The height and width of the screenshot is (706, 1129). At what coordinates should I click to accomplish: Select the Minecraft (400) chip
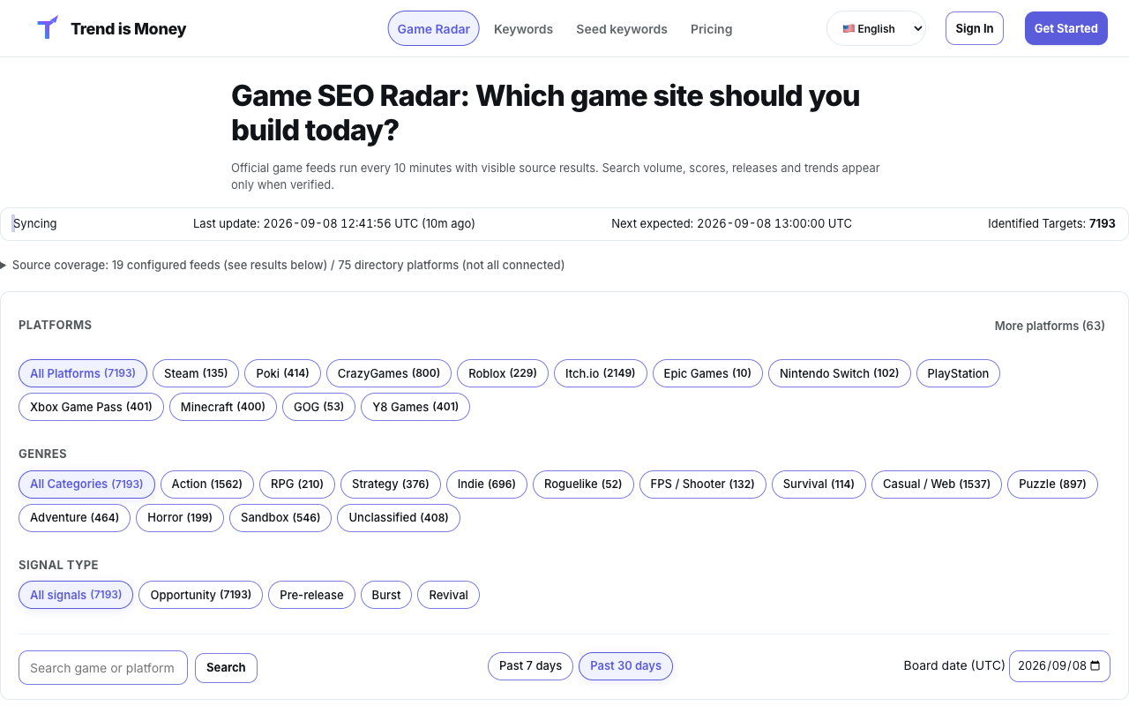pos(223,407)
